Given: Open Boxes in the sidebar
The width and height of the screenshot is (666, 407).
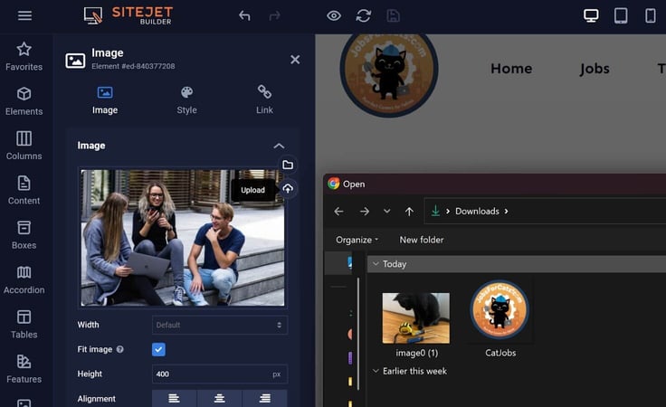Looking at the screenshot, I should click(24, 234).
